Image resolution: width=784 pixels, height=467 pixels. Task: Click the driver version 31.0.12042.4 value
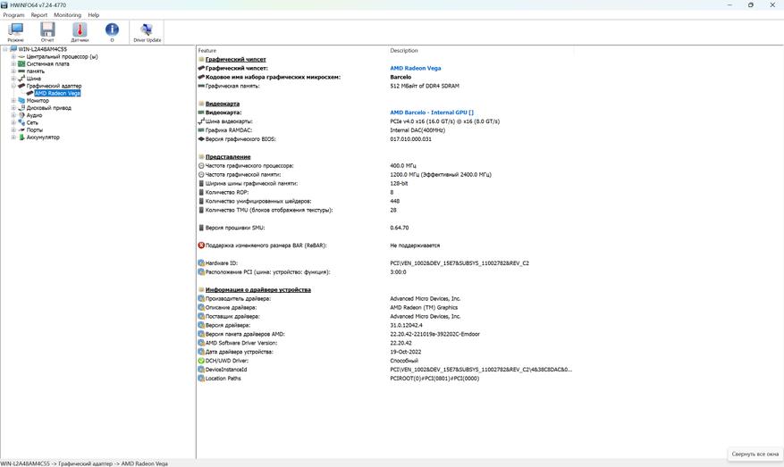tap(406, 325)
